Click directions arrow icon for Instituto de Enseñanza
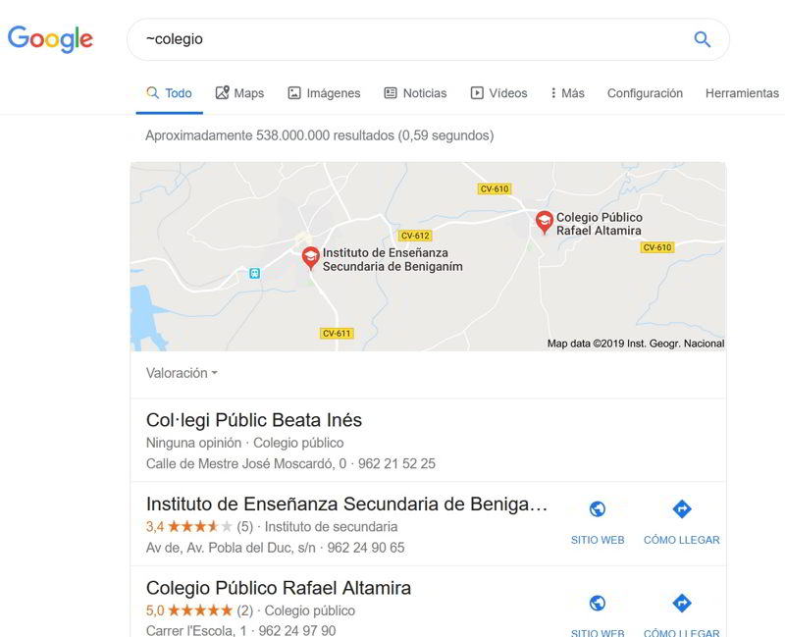The height and width of the screenshot is (637, 785). (681, 509)
